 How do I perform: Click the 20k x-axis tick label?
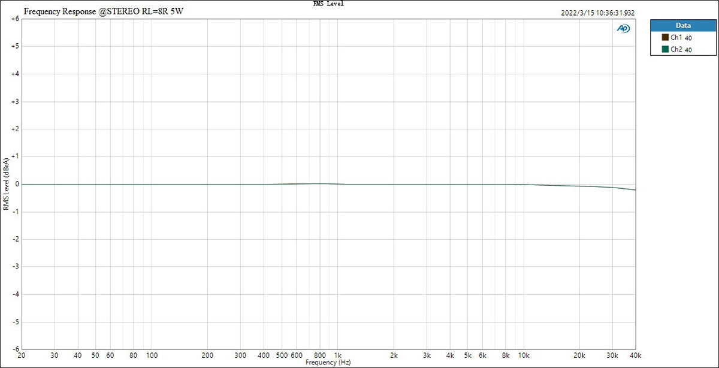click(x=579, y=356)
